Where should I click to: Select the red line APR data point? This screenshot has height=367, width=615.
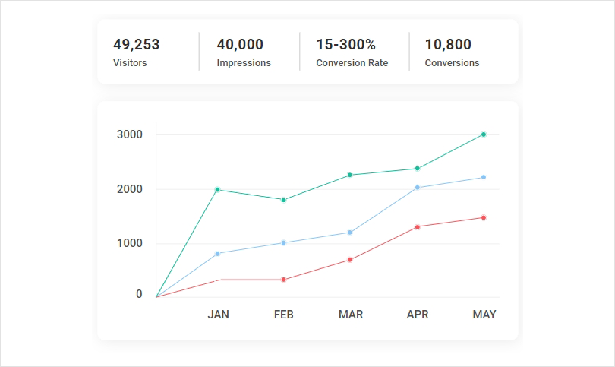coord(418,227)
